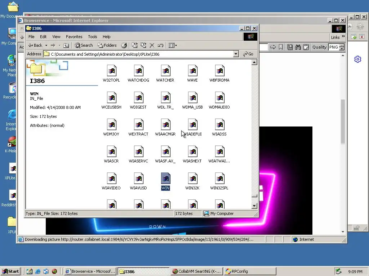Select the WIN32SPL file
The image size is (369, 276).
[x=219, y=181]
